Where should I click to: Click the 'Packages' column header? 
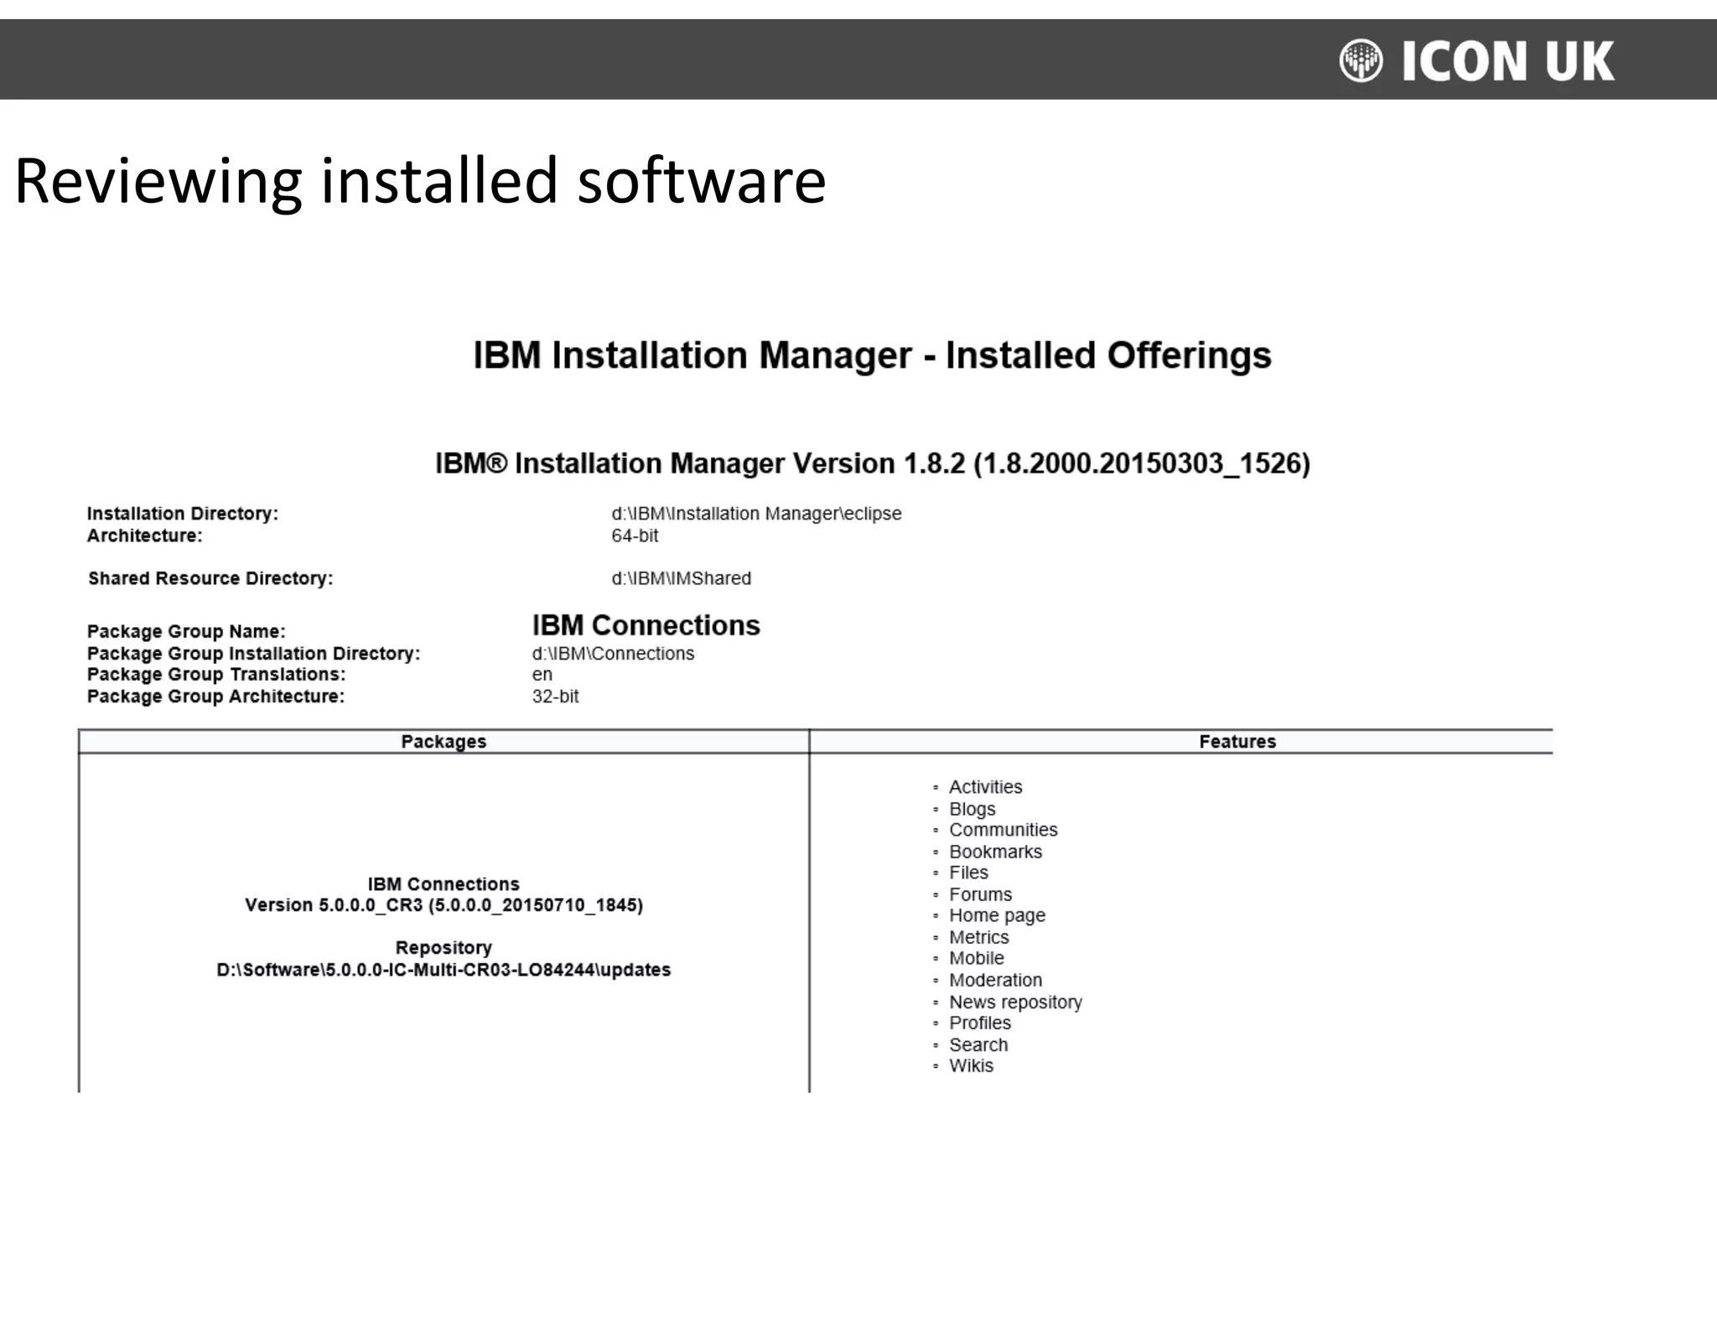(444, 742)
